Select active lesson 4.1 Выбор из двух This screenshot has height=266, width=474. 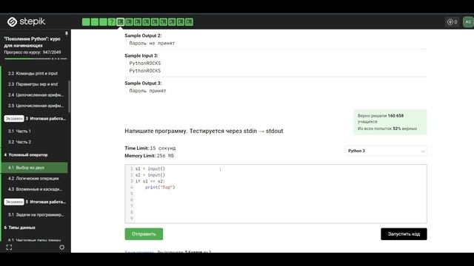click(35, 168)
